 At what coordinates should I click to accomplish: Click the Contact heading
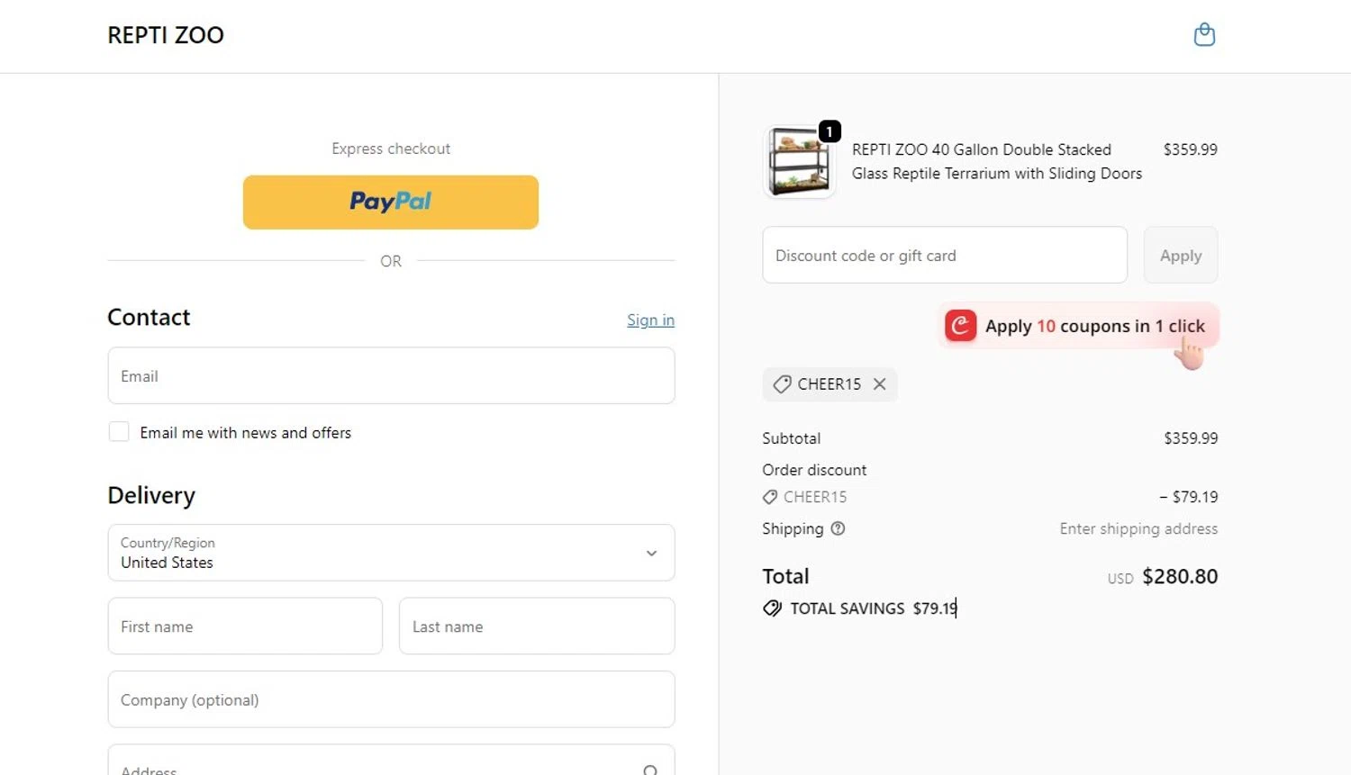pos(149,317)
